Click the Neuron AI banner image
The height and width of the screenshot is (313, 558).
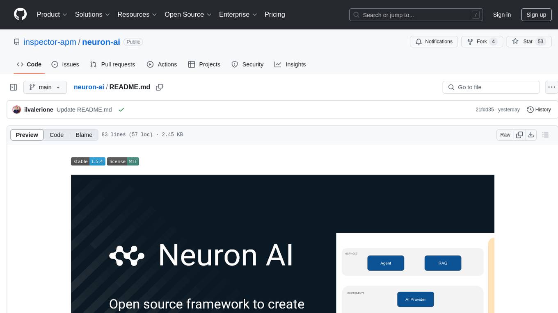283,244
